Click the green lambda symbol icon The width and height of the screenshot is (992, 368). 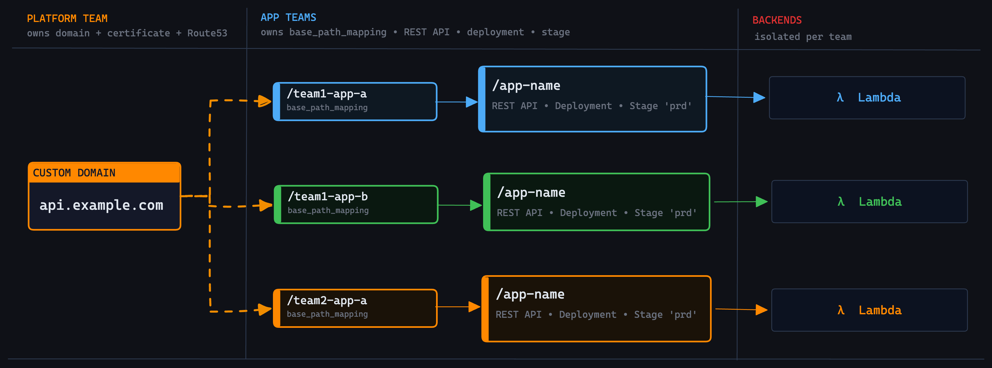coord(841,202)
